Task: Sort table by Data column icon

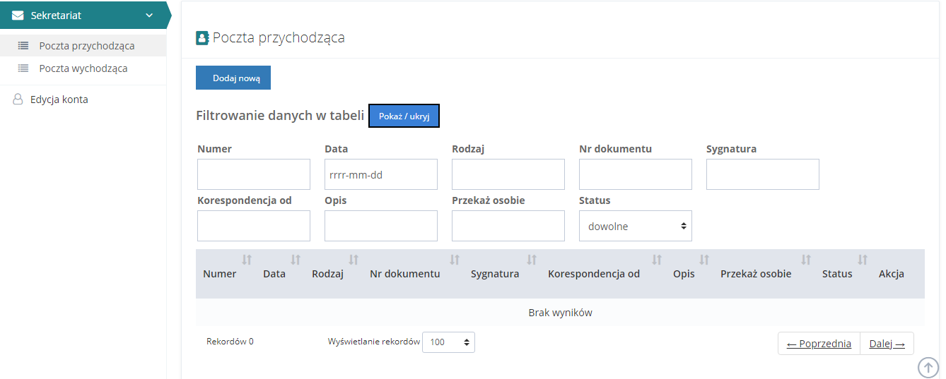Action: tap(296, 260)
